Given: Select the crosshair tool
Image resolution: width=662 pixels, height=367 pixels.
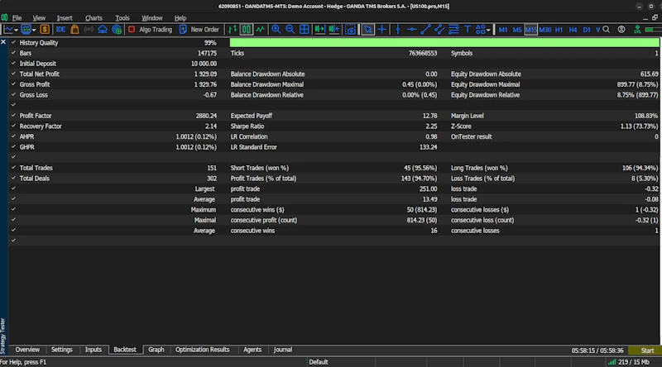Looking at the screenshot, I should 382,30.
